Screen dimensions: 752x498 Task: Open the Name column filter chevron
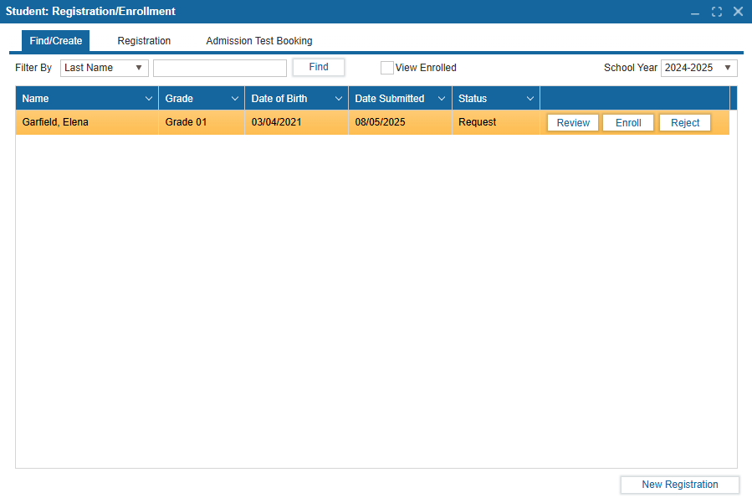pos(149,99)
